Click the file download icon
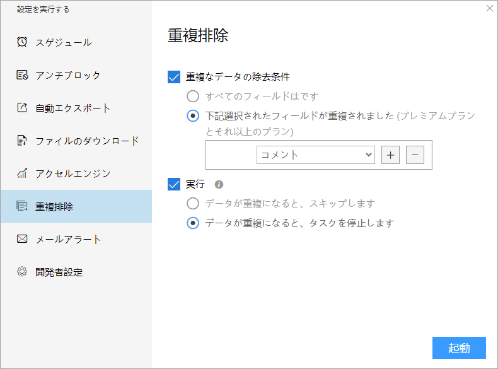The height and width of the screenshot is (369, 498). point(22,141)
